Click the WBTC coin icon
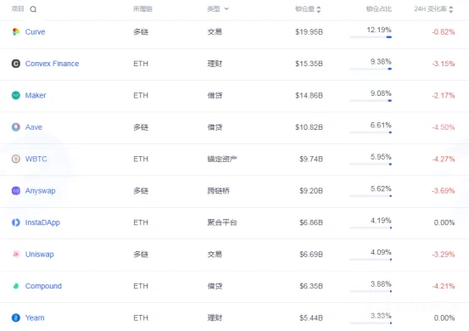The height and width of the screenshot is (331, 469). 16,159
